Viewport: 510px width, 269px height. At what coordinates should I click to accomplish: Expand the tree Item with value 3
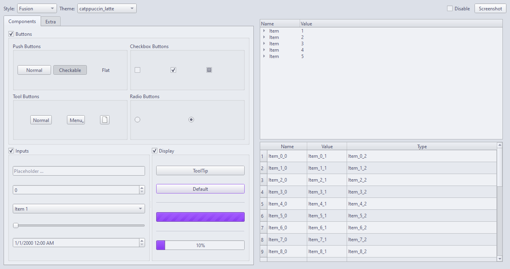(264, 44)
